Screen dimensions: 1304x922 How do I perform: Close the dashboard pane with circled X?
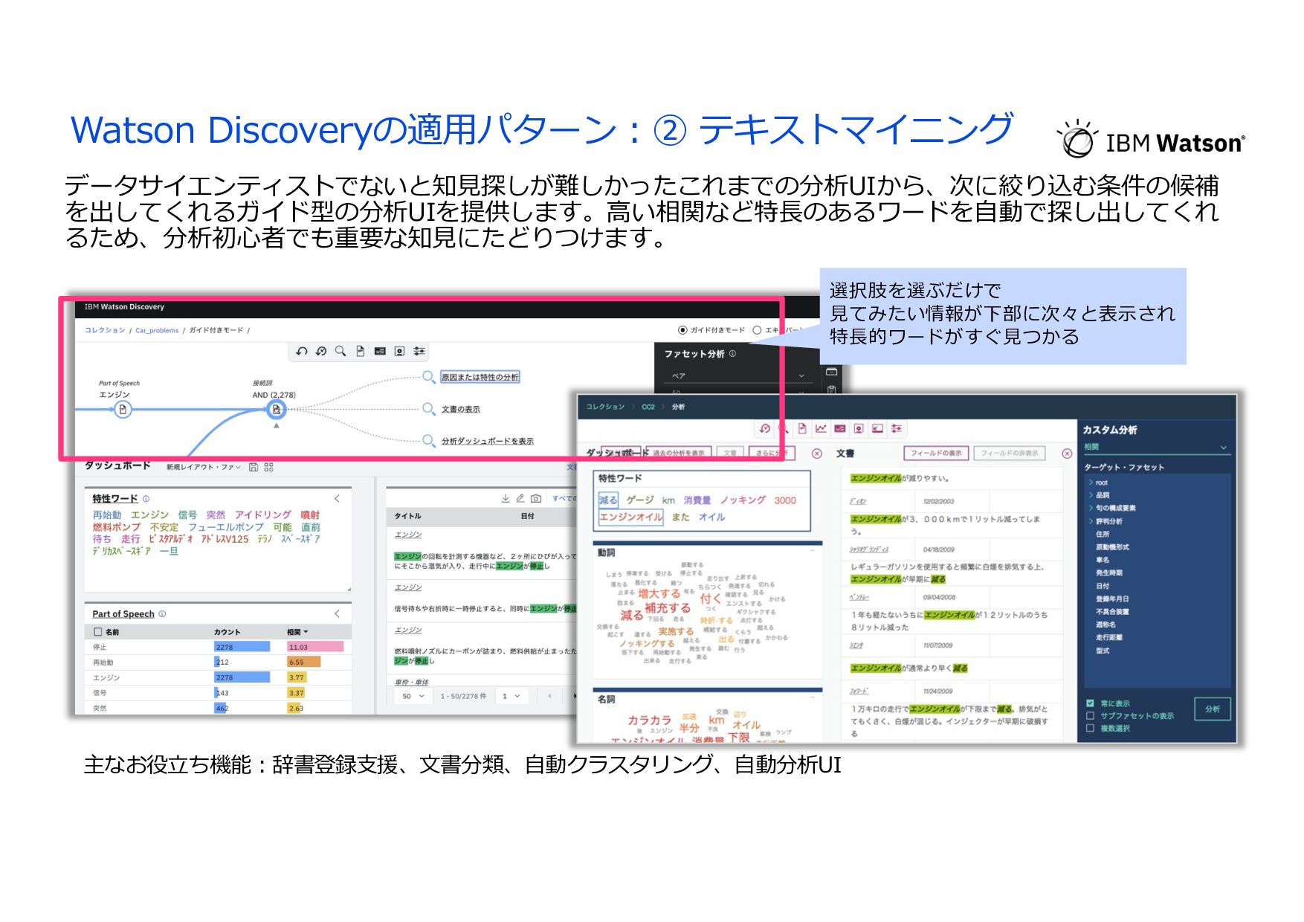[816, 453]
